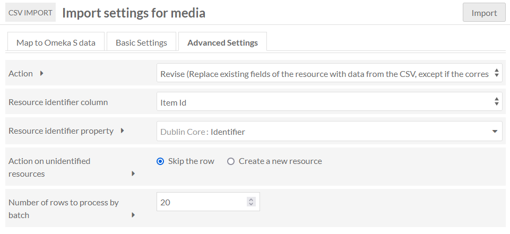Click the batch rows spinner arrows
Viewport: 510px width, 234px height.
[251, 202]
